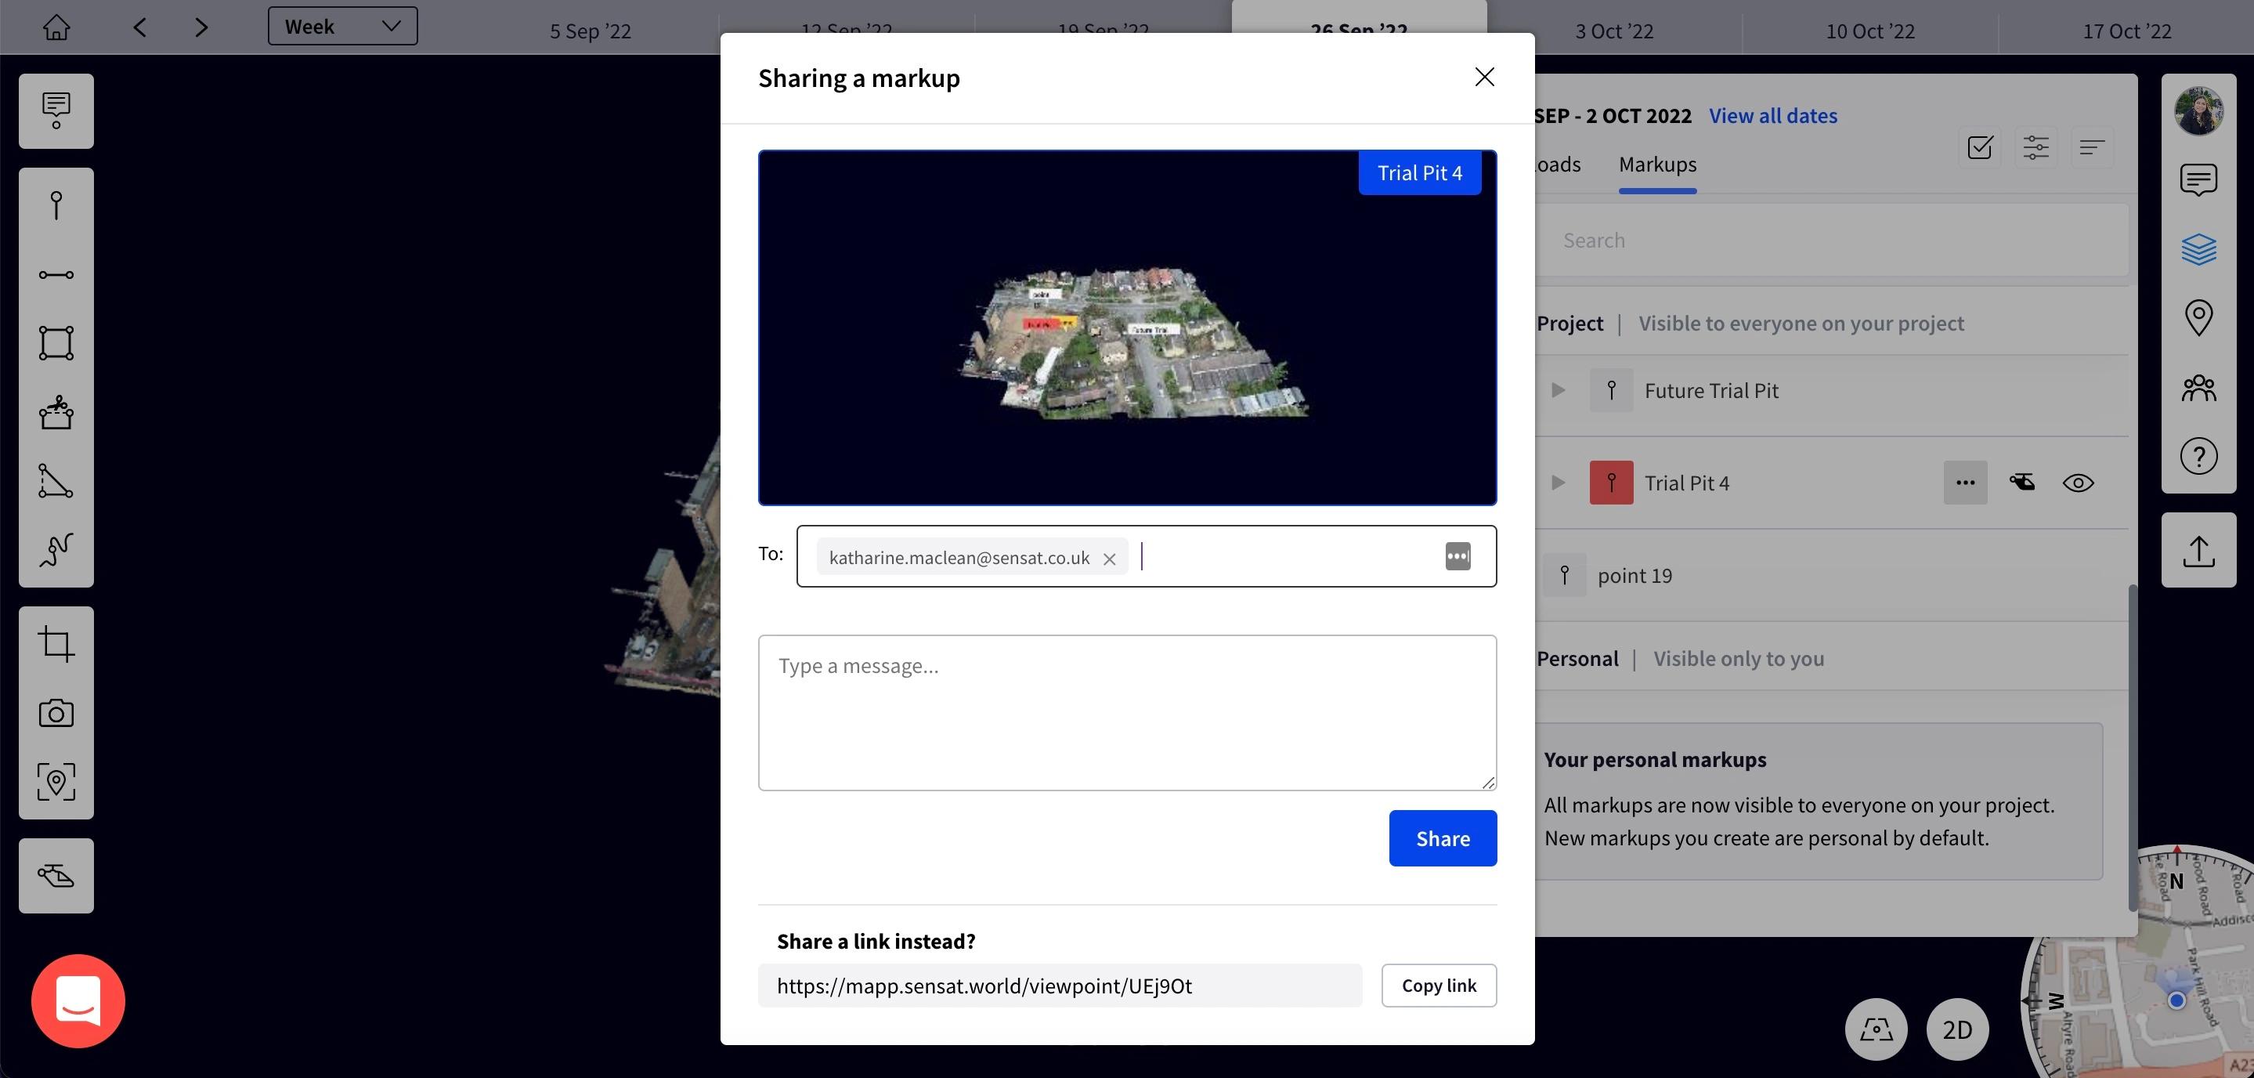Screen dimensions: 2254x1078
Task: Select the point markup tool
Action: (x=56, y=205)
